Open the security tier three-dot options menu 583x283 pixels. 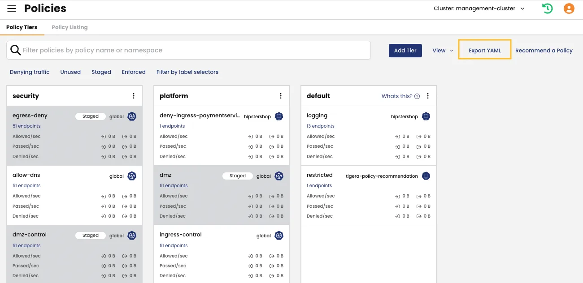[133, 95]
